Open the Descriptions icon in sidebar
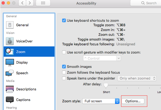This screenshot has width=161, height=110. [x=10, y=89]
